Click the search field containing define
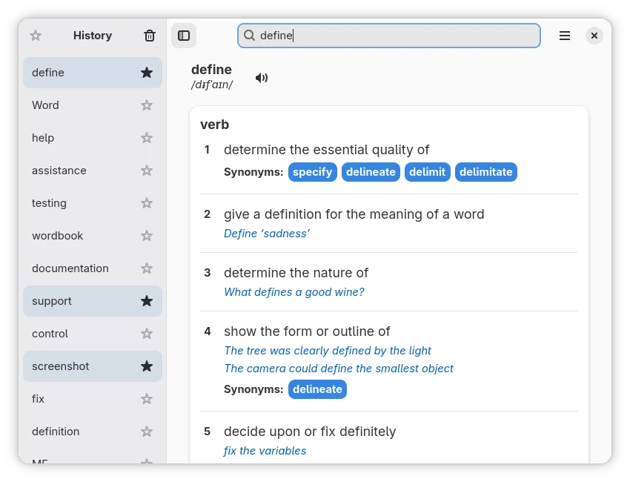 [389, 36]
